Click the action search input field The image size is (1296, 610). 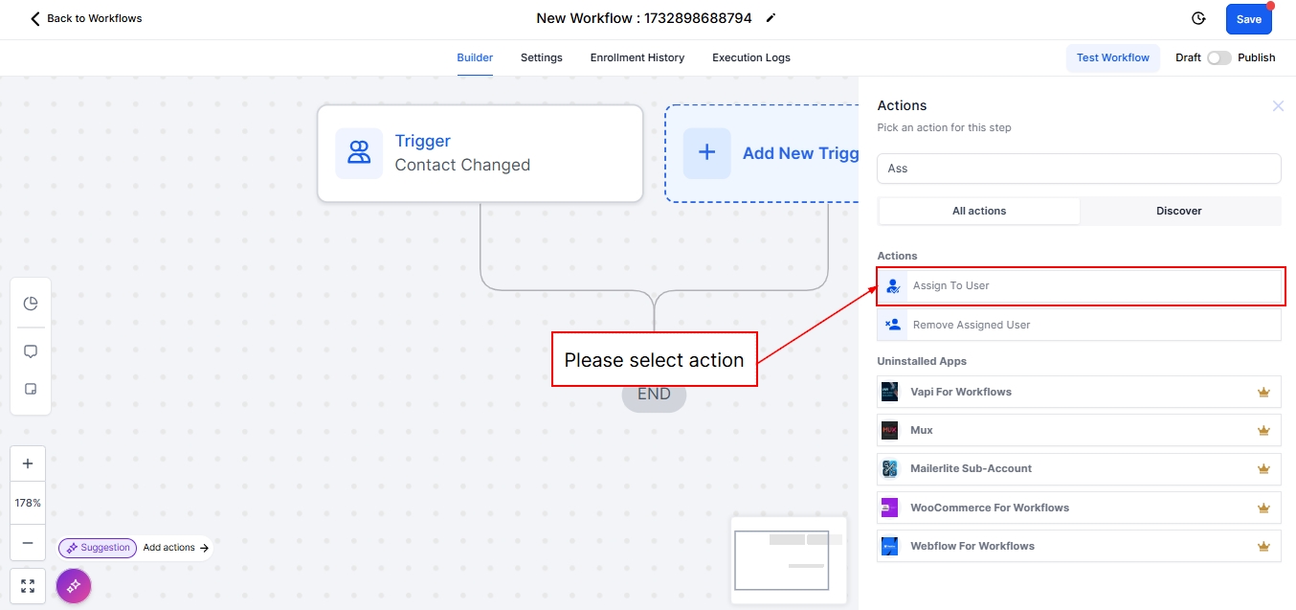pyautogui.click(x=1079, y=169)
